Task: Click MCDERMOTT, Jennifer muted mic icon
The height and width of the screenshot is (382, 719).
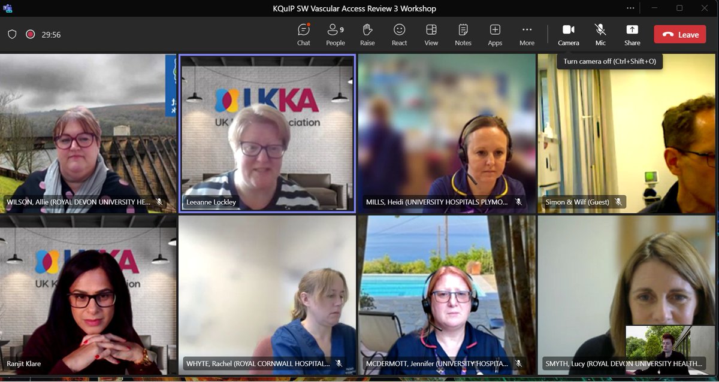Action: pyautogui.click(x=518, y=363)
